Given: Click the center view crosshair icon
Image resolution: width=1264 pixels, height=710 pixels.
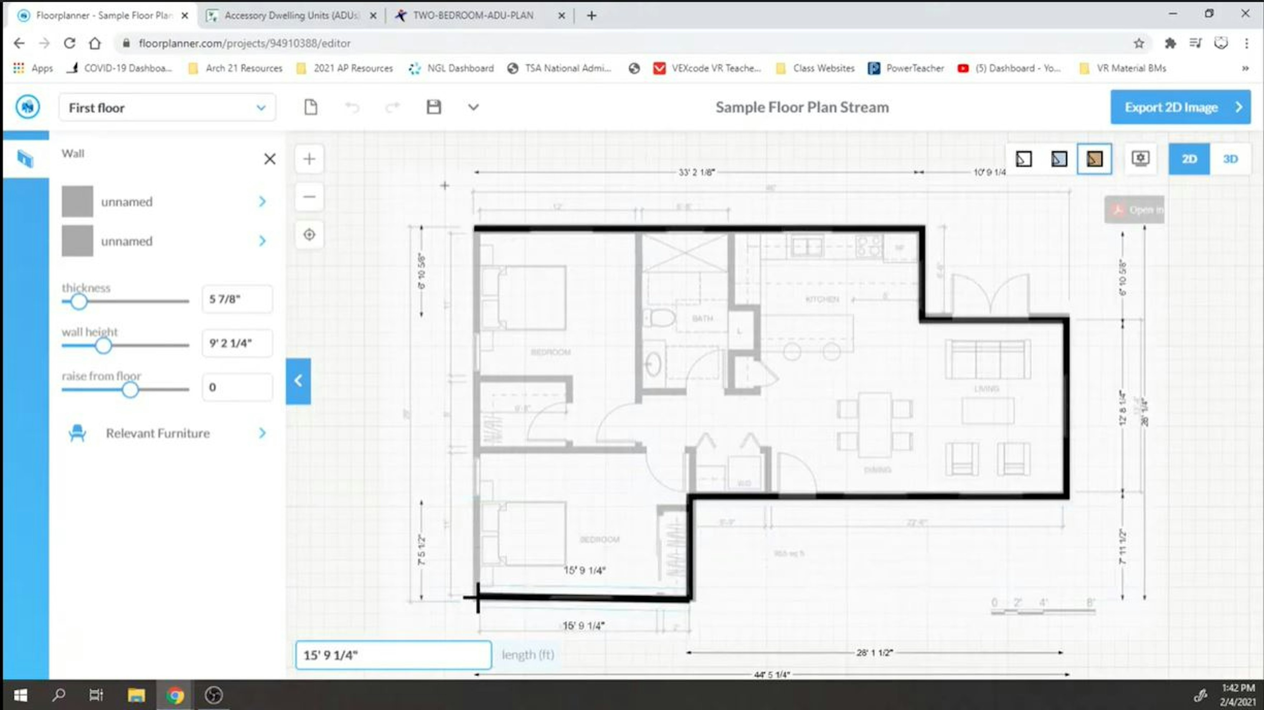Looking at the screenshot, I should [309, 235].
